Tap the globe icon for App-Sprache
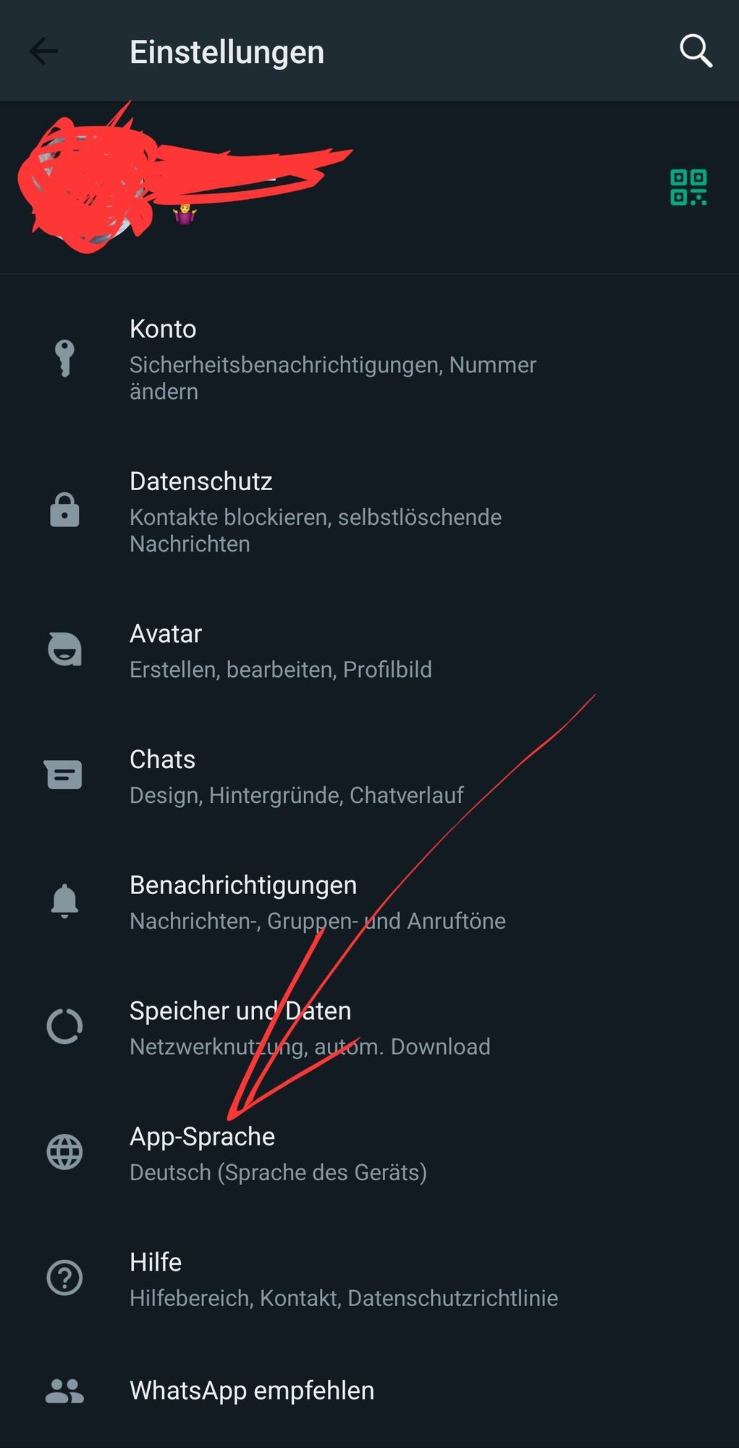Viewport: 739px width, 1448px height. 64,1152
